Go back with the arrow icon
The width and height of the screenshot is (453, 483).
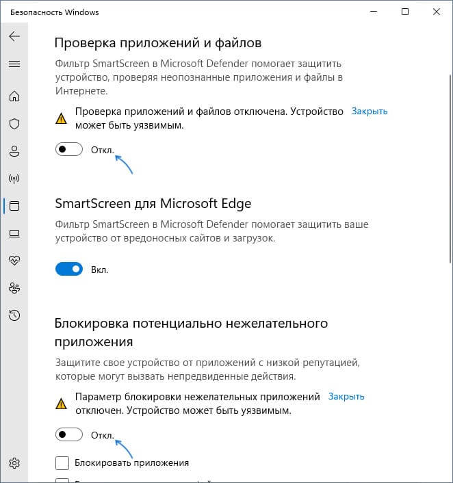point(14,36)
